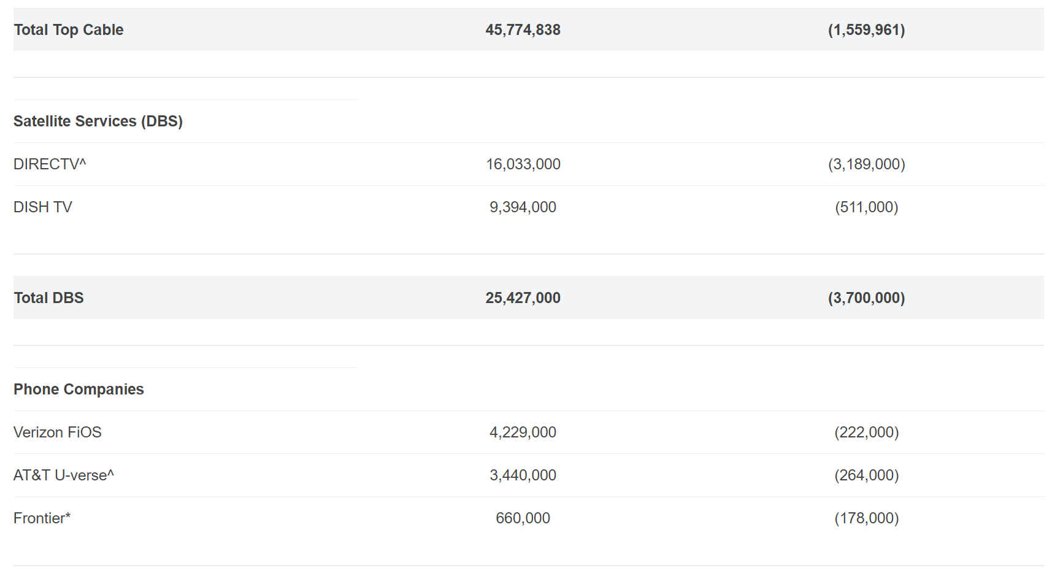Click the AT&T U-verse^ row label
1052x573 pixels.
[x=64, y=475]
